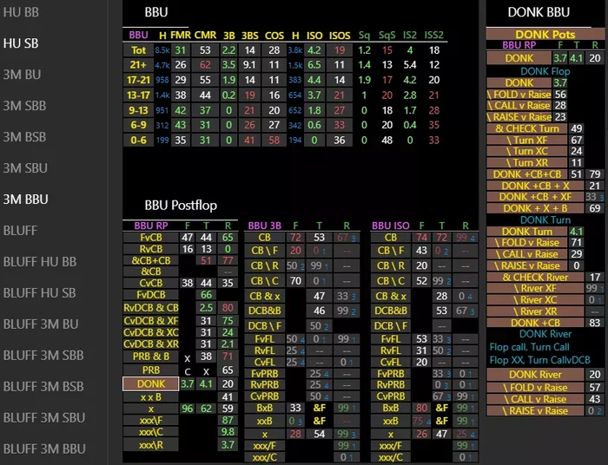Open the BLUFF sidebar item
This screenshot has width=608, height=465.
pyautogui.click(x=20, y=231)
